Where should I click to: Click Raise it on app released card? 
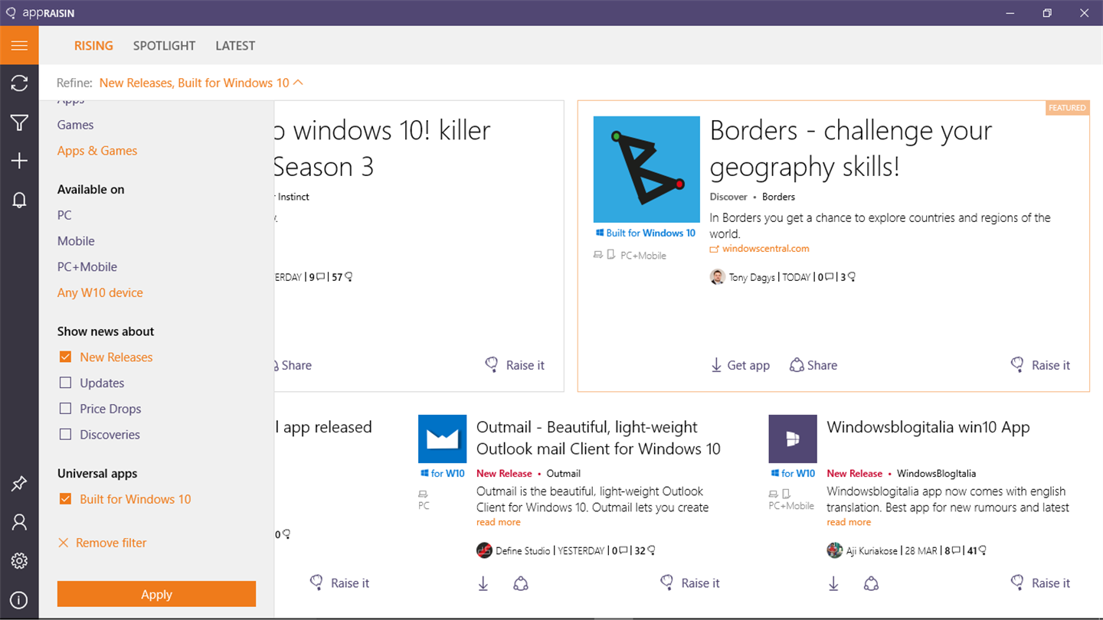pos(339,583)
